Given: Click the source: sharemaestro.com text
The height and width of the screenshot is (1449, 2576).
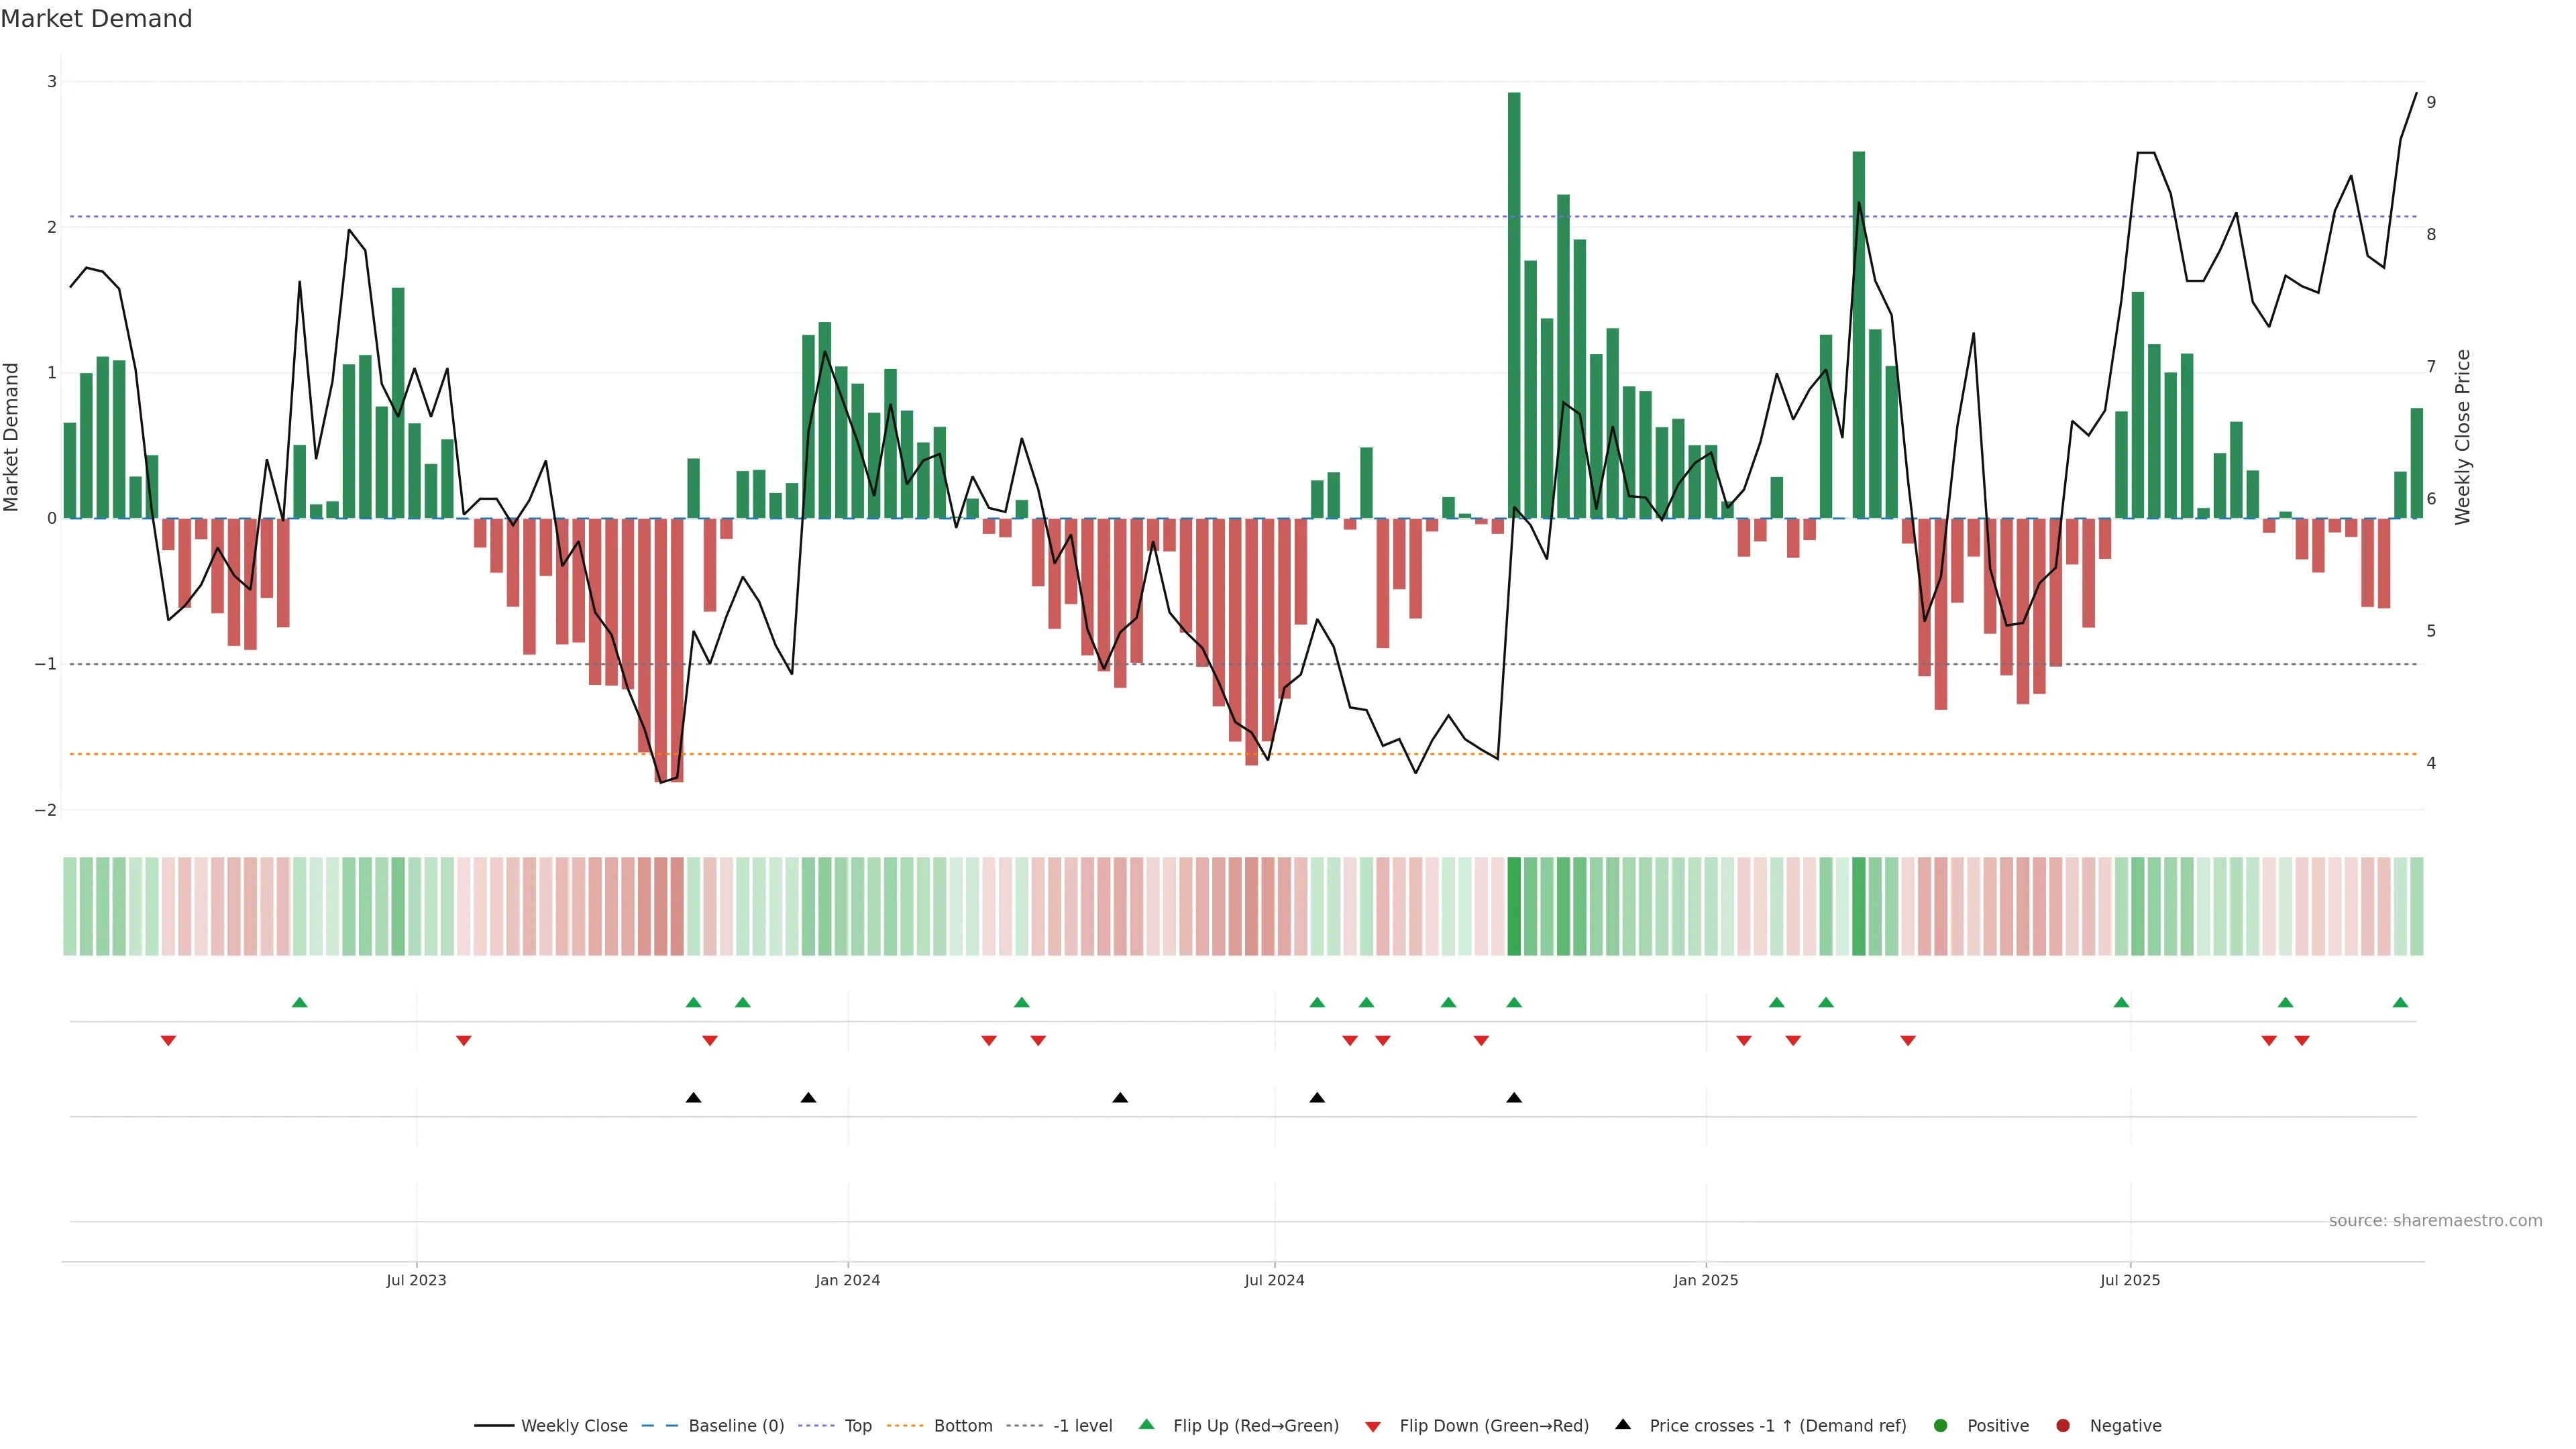Looking at the screenshot, I should tap(2435, 1220).
